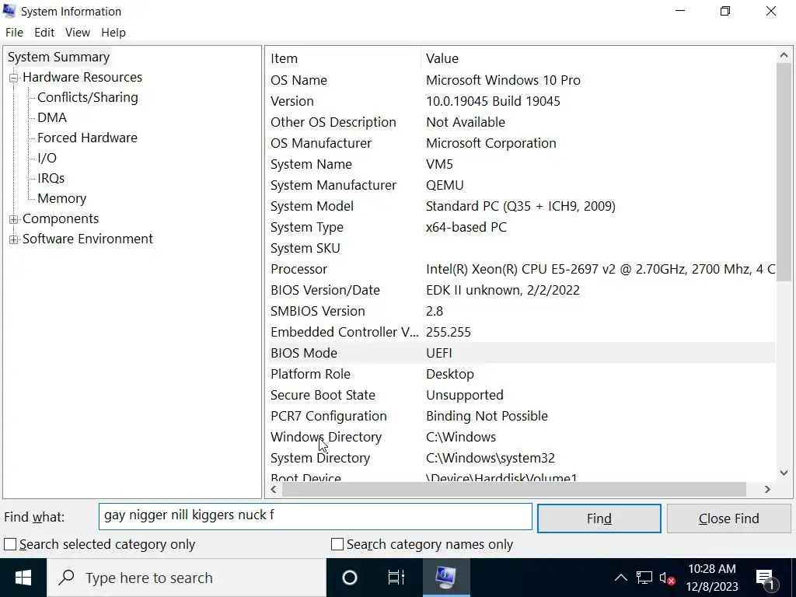Collapse the Hardware Resources tree node
Viewport: 796px width, 597px height.
pyautogui.click(x=14, y=78)
